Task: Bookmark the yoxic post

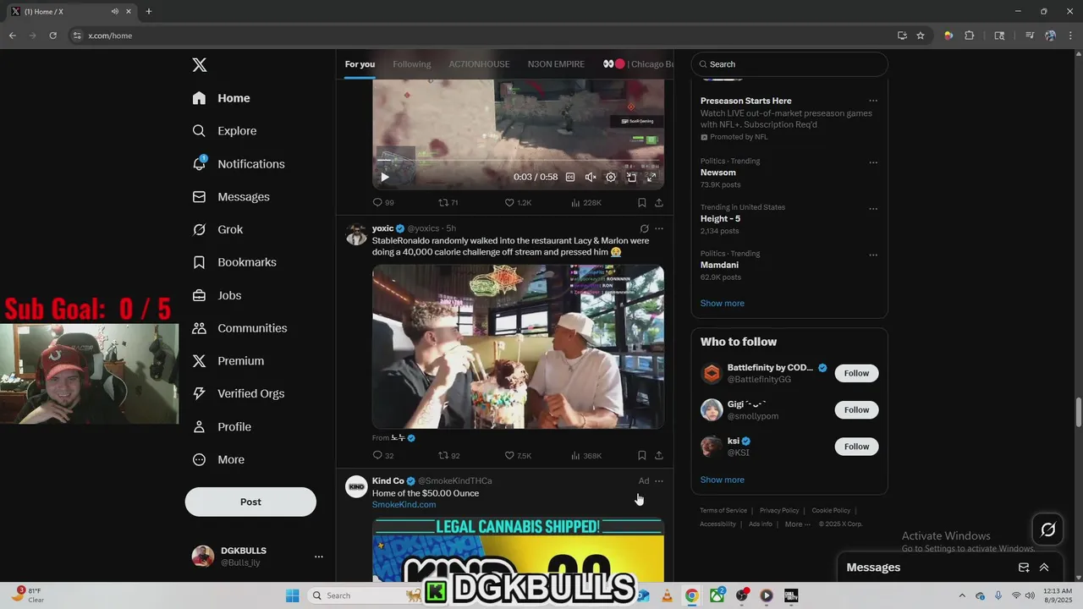Action: (x=641, y=456)
